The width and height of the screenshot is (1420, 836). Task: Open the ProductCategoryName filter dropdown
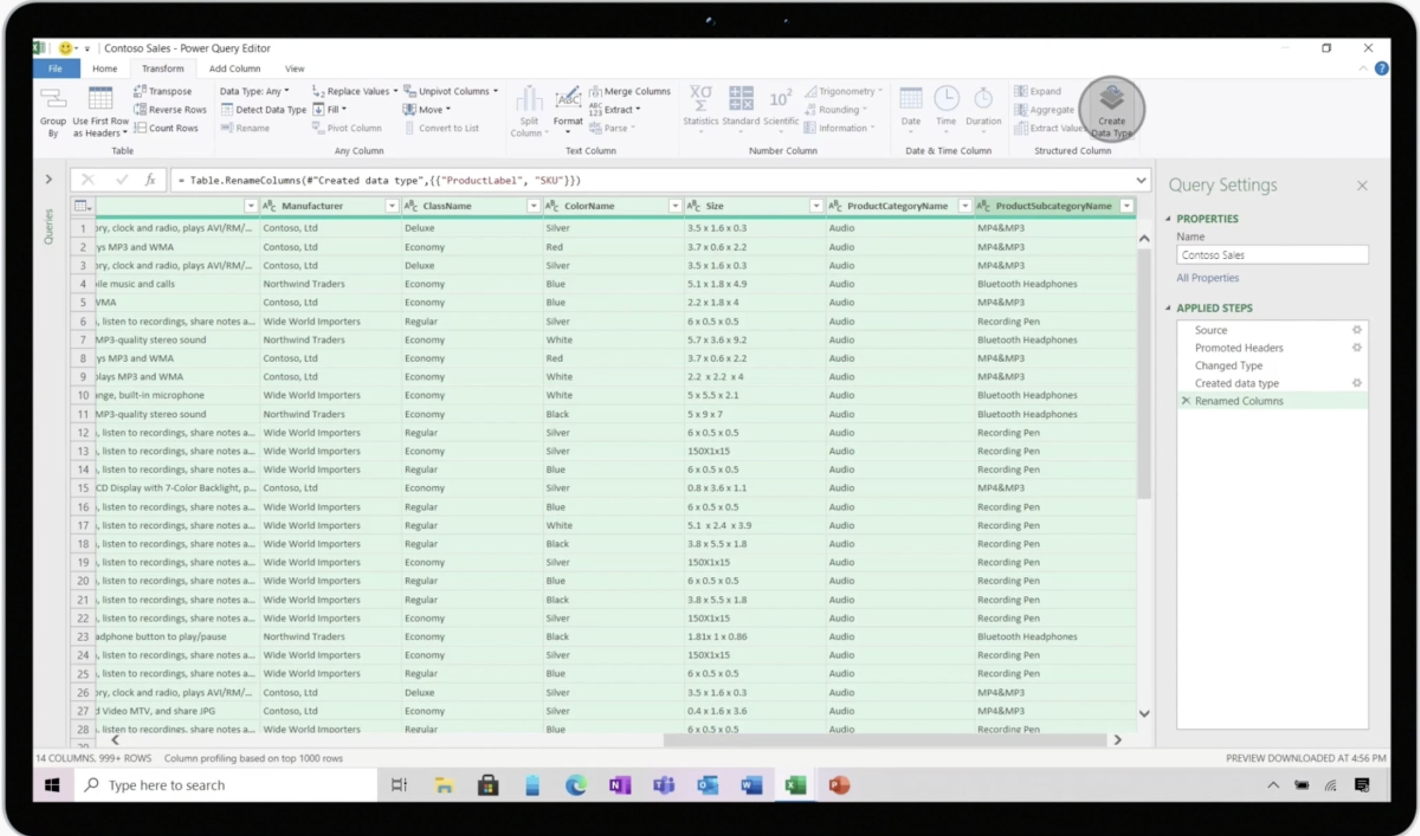point(965,206)
